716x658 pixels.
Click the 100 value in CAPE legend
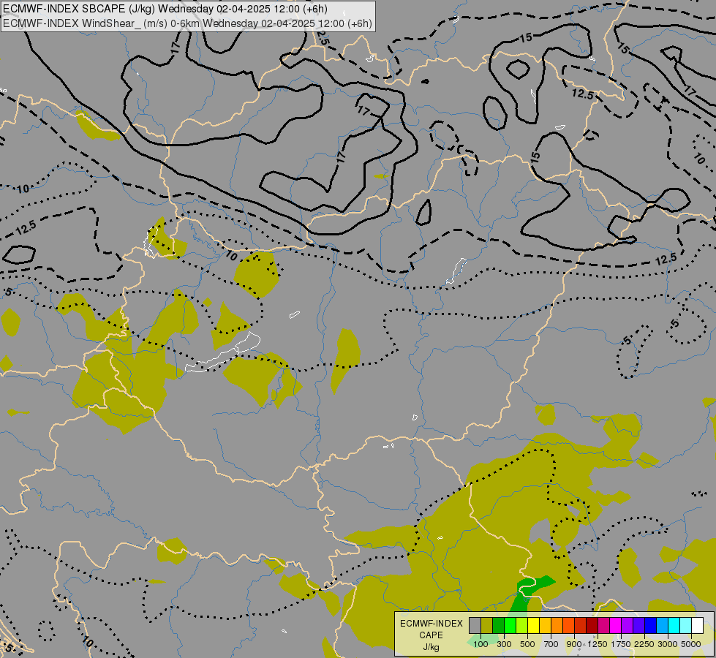tap(481, 644)
